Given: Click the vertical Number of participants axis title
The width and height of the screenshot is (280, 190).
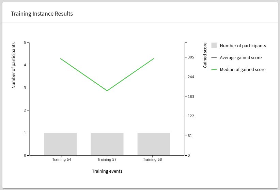Looking at the screenshot, I should (x=14, y=65).
